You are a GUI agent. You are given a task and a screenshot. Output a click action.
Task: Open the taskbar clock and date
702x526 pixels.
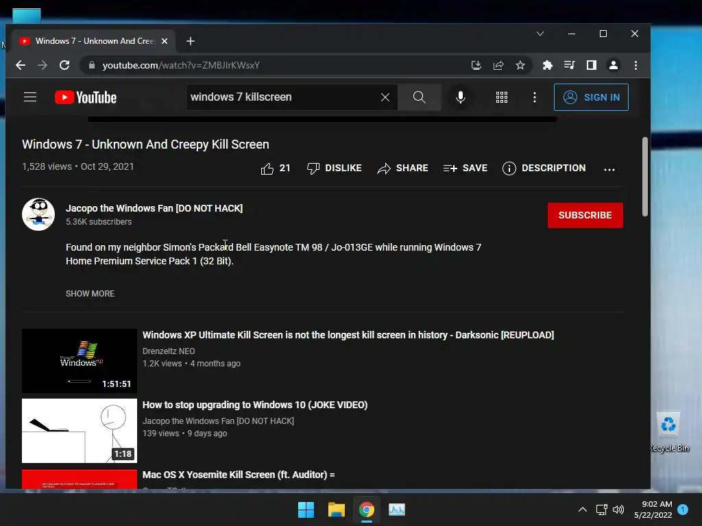click(653, 510)
